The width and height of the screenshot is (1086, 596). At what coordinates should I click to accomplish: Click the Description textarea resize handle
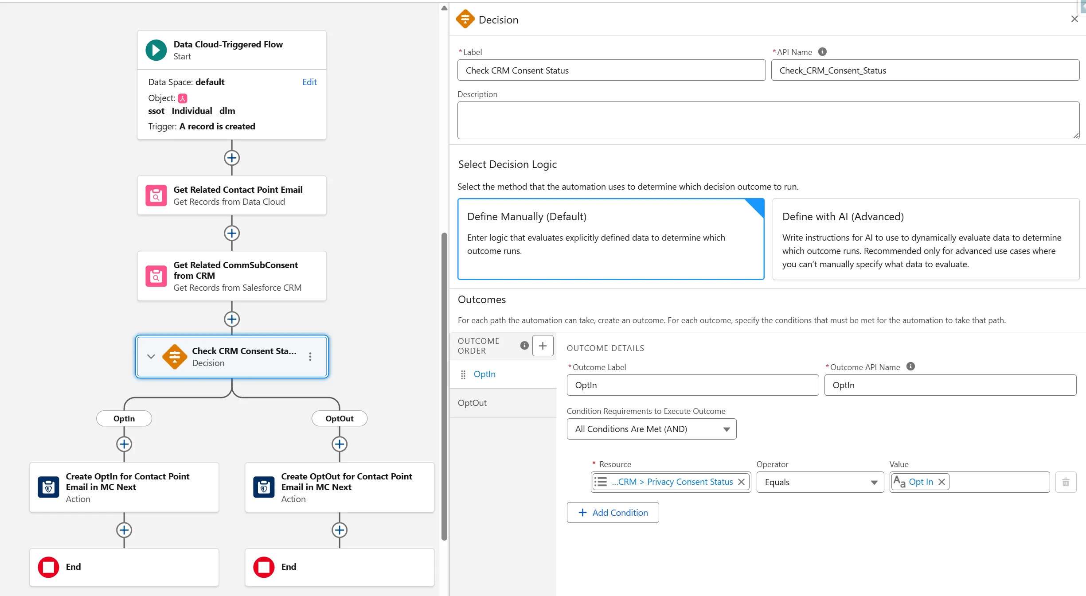coord(1076,136)
